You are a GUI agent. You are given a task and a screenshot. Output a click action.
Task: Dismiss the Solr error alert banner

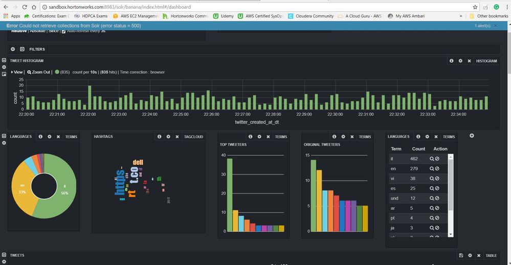[496, 26]
